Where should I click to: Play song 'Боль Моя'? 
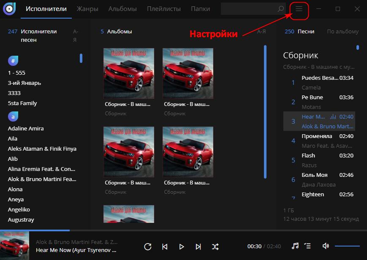(x=319, y=180)
